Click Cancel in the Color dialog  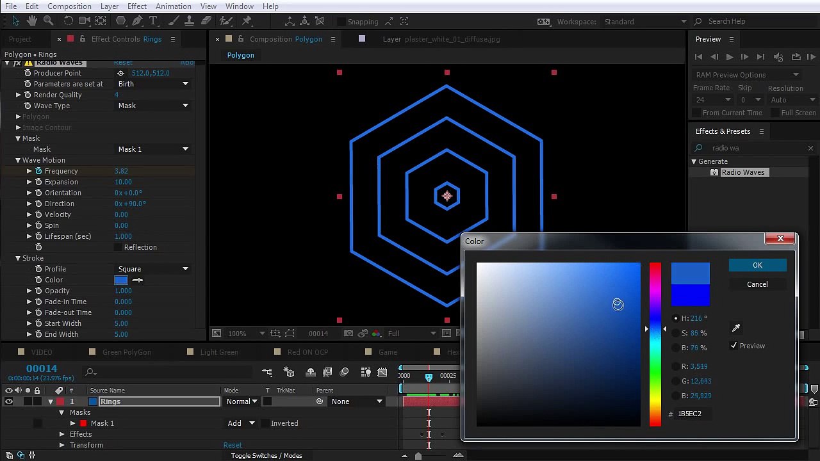[x=757, y=284]
